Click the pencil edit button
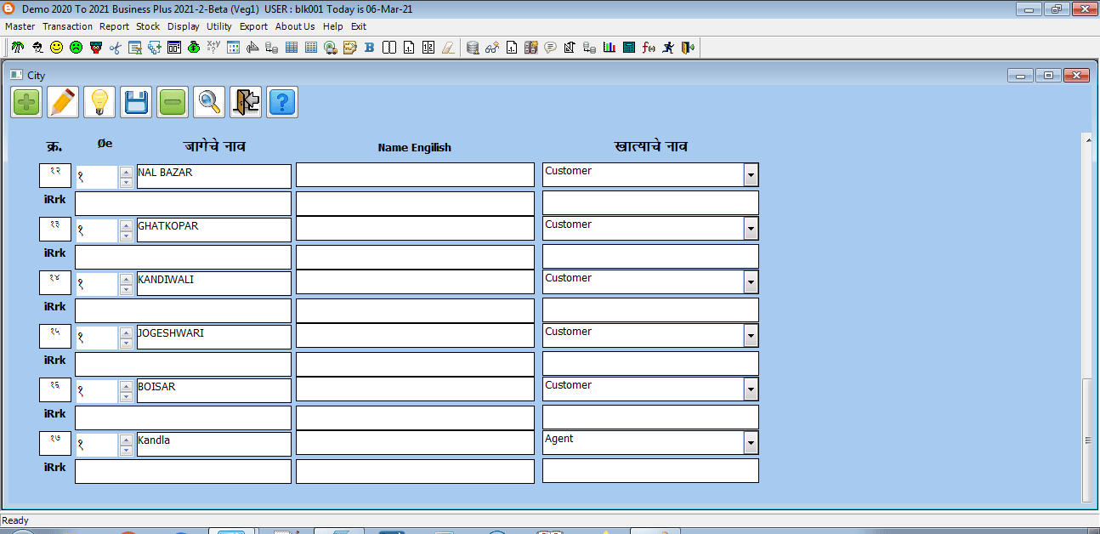 [63, 103]
